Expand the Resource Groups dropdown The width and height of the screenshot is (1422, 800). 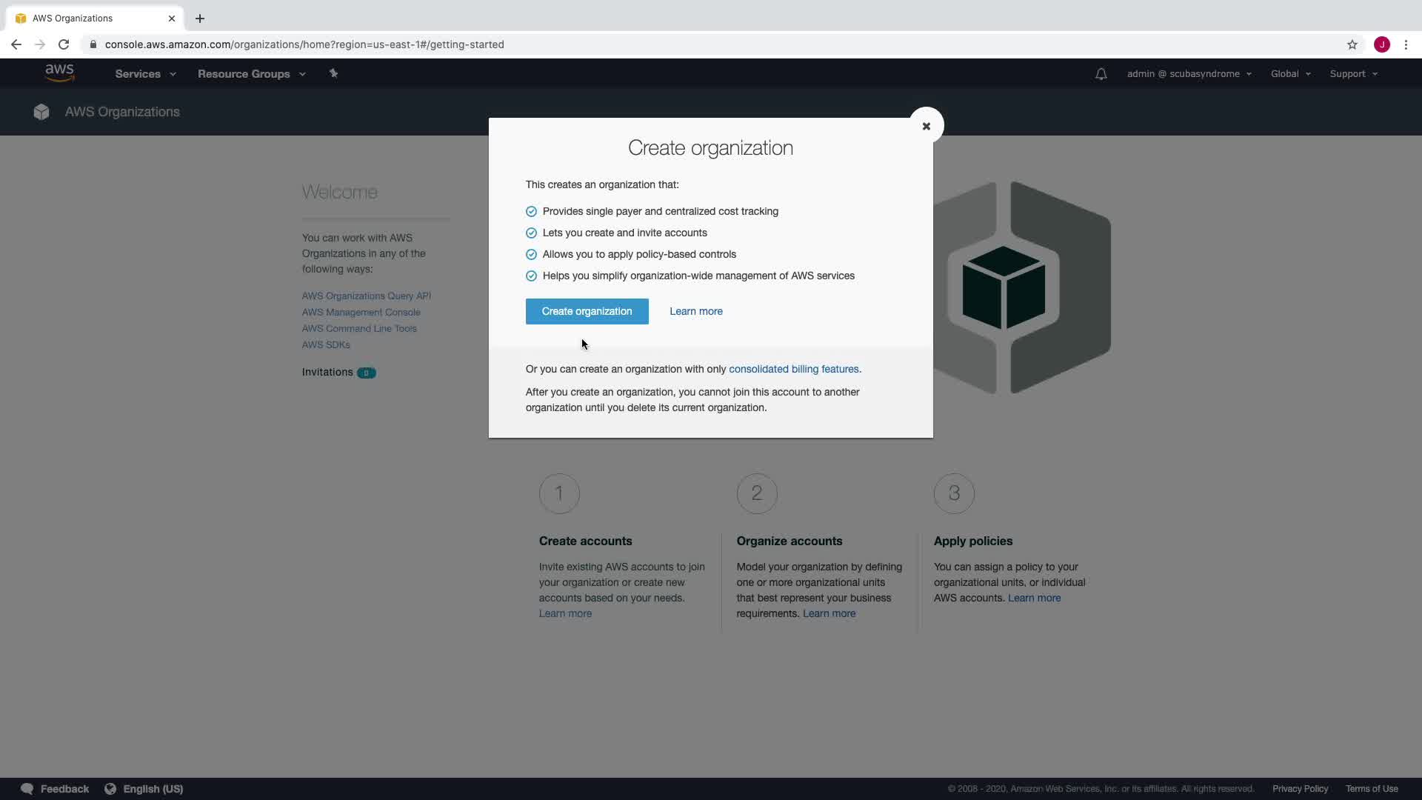pyautogui.click(x=251, y=74)
